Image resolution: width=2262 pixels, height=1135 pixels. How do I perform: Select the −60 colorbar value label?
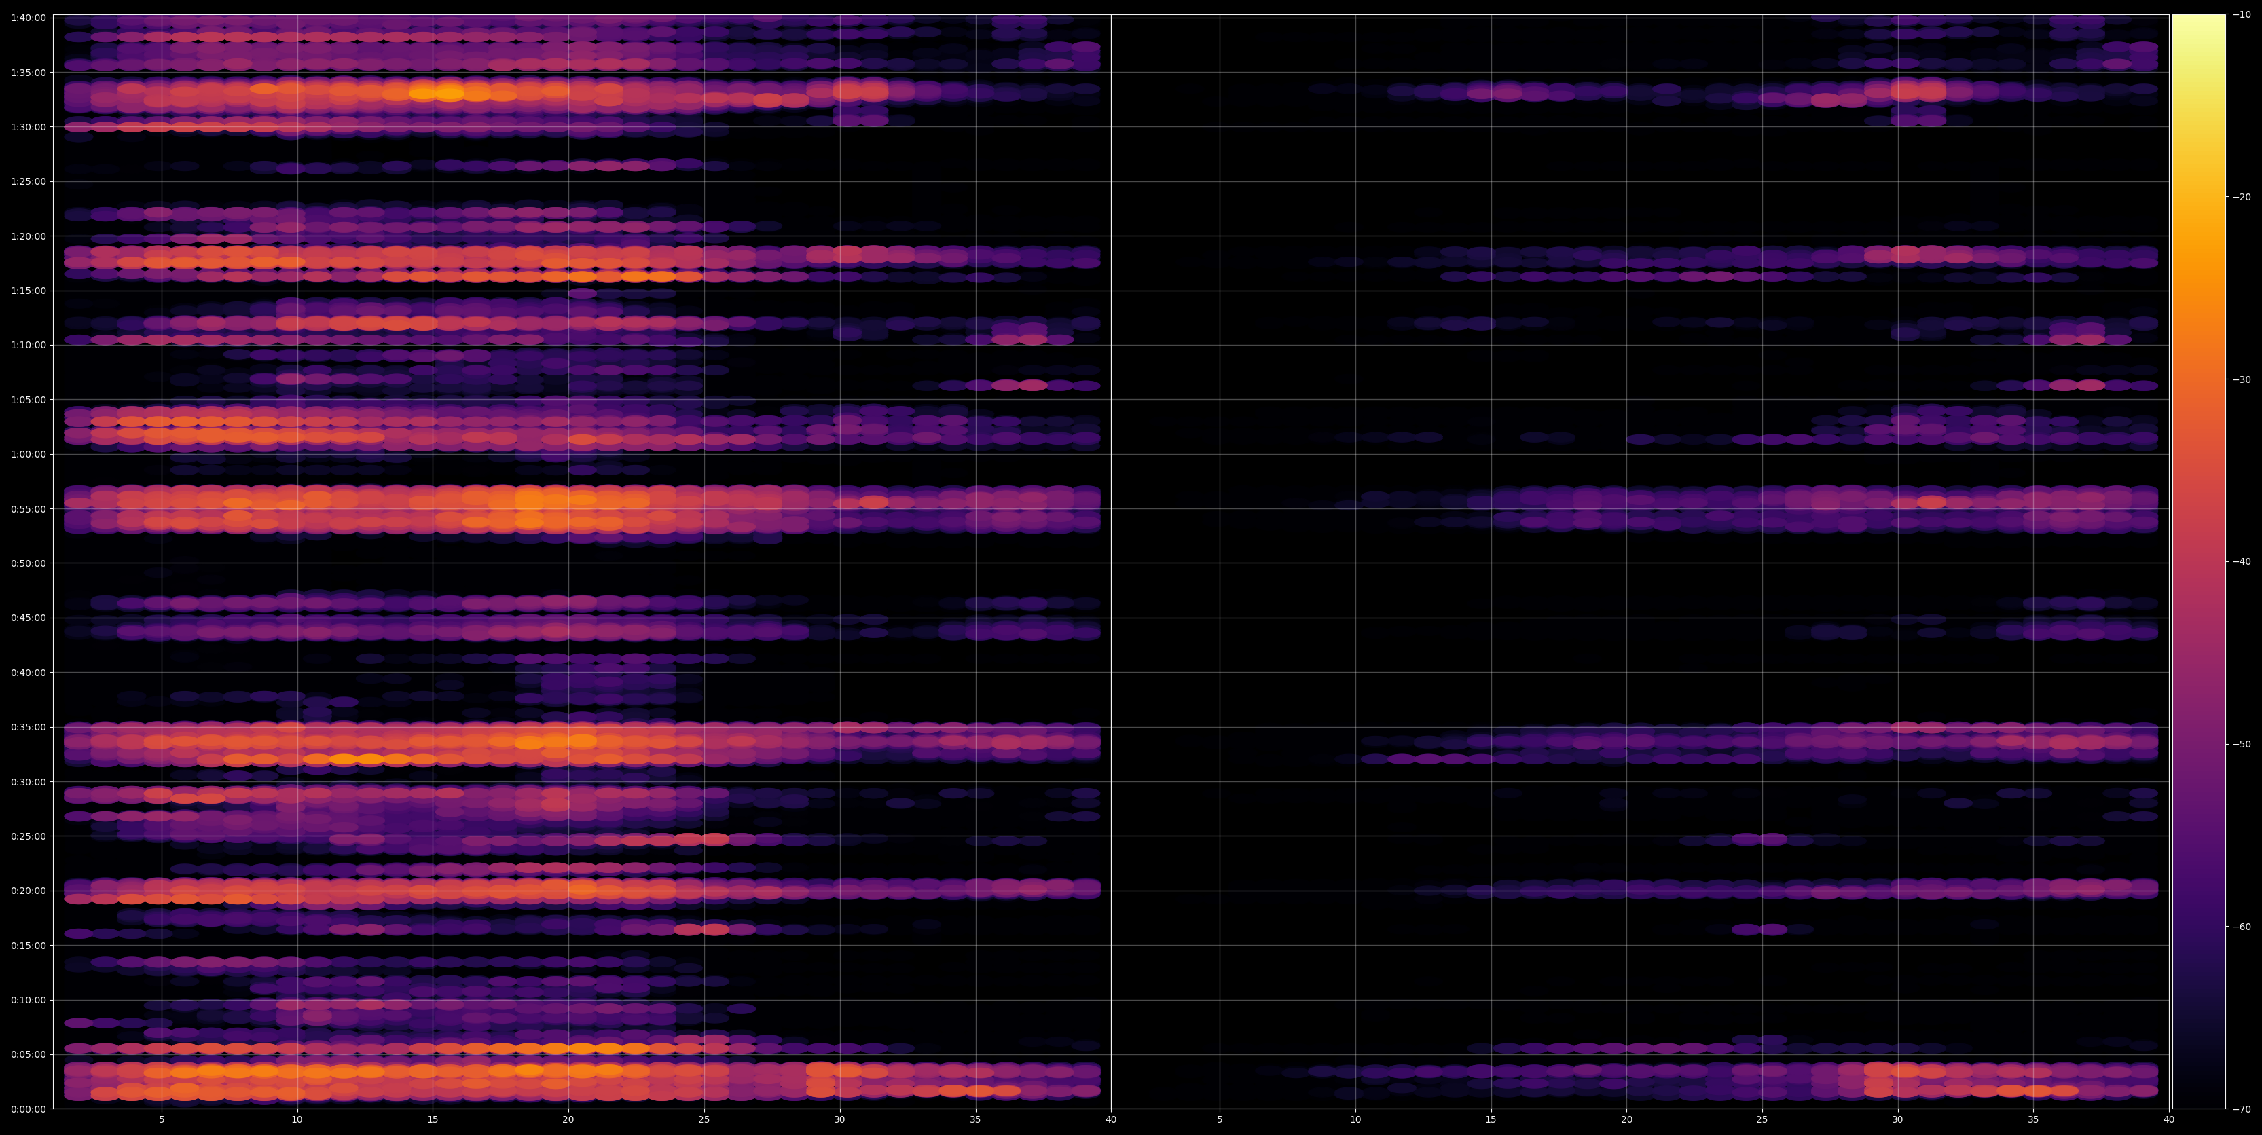coord(2241,927)
